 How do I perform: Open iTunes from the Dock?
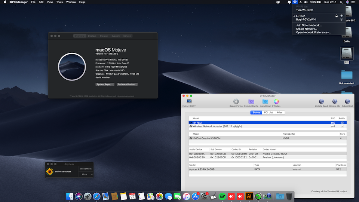[x=186, y=196]
